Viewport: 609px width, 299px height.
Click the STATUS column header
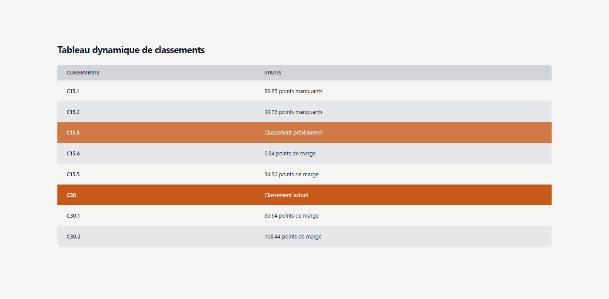(273, 73)
